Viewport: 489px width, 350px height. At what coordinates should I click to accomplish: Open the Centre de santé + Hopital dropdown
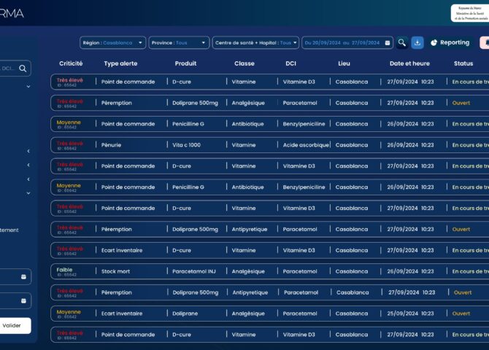pyautogui.click(x=255, y=43)
